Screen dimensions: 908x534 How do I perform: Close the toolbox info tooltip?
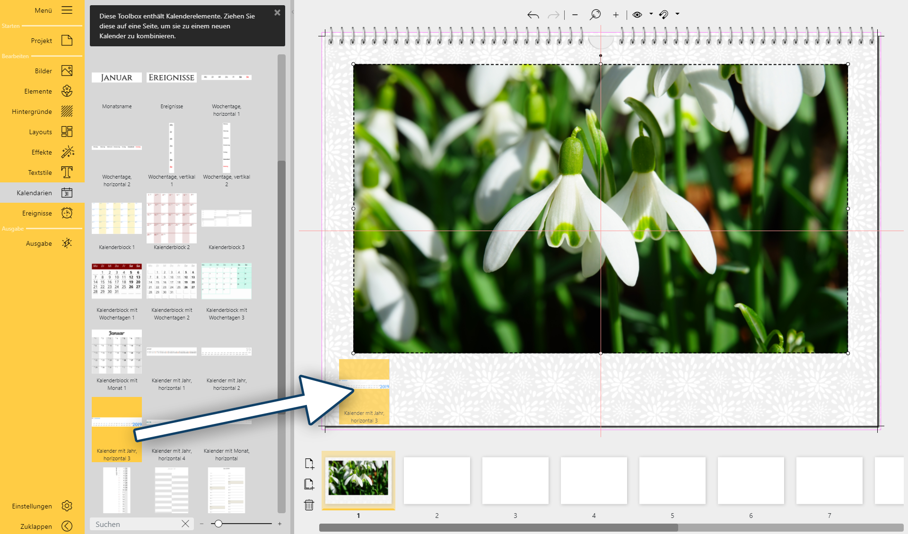pos(277,13)
